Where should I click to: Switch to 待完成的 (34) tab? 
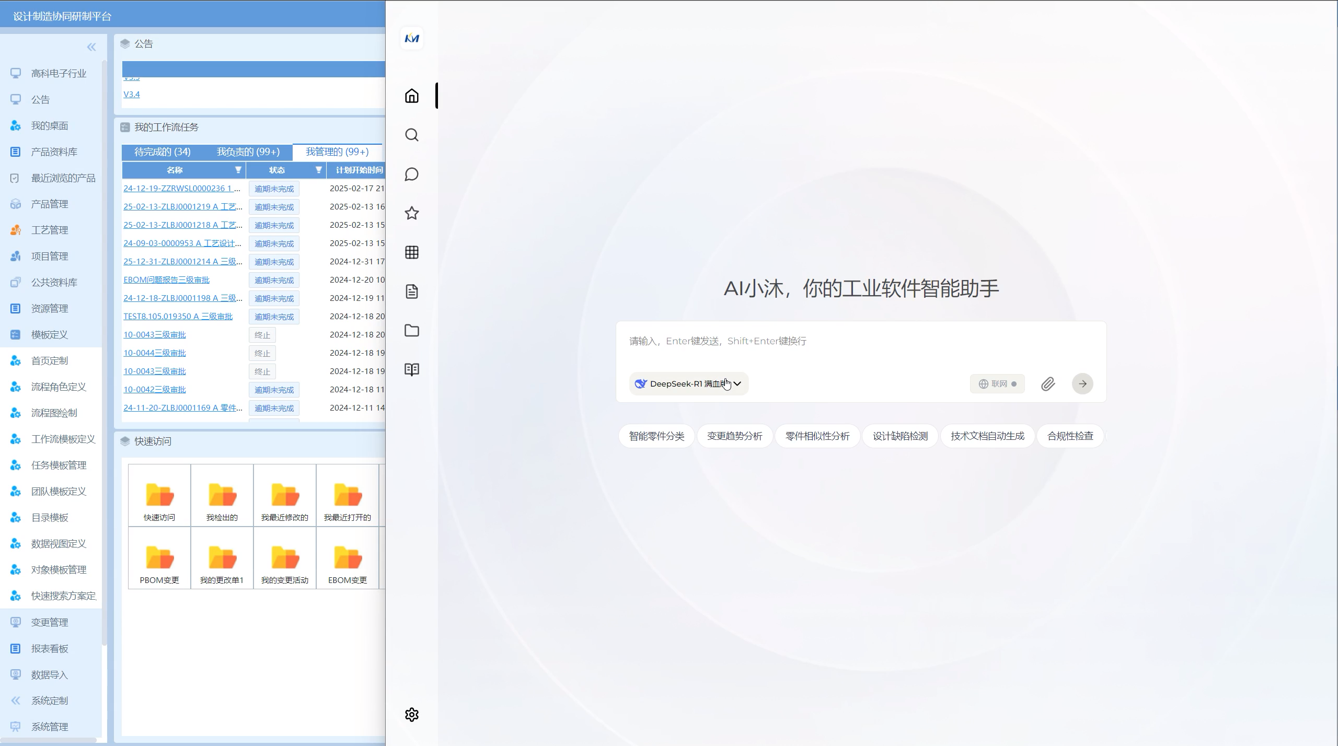point(163,152)
